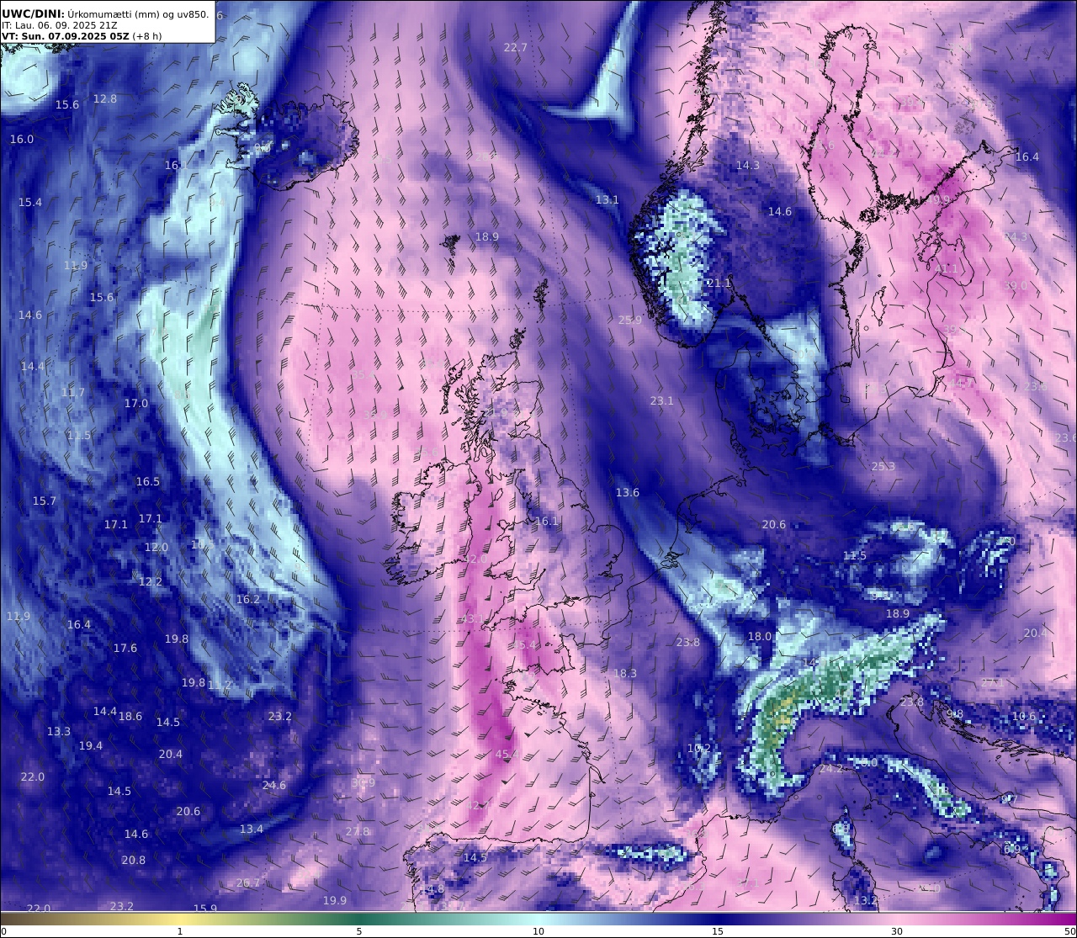Click the color scale tick label '30'
This screenshot has width=1077, height=938.
(897, 931)
